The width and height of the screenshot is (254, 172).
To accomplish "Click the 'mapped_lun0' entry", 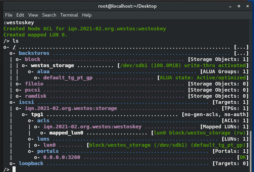I will click(66, 133).
